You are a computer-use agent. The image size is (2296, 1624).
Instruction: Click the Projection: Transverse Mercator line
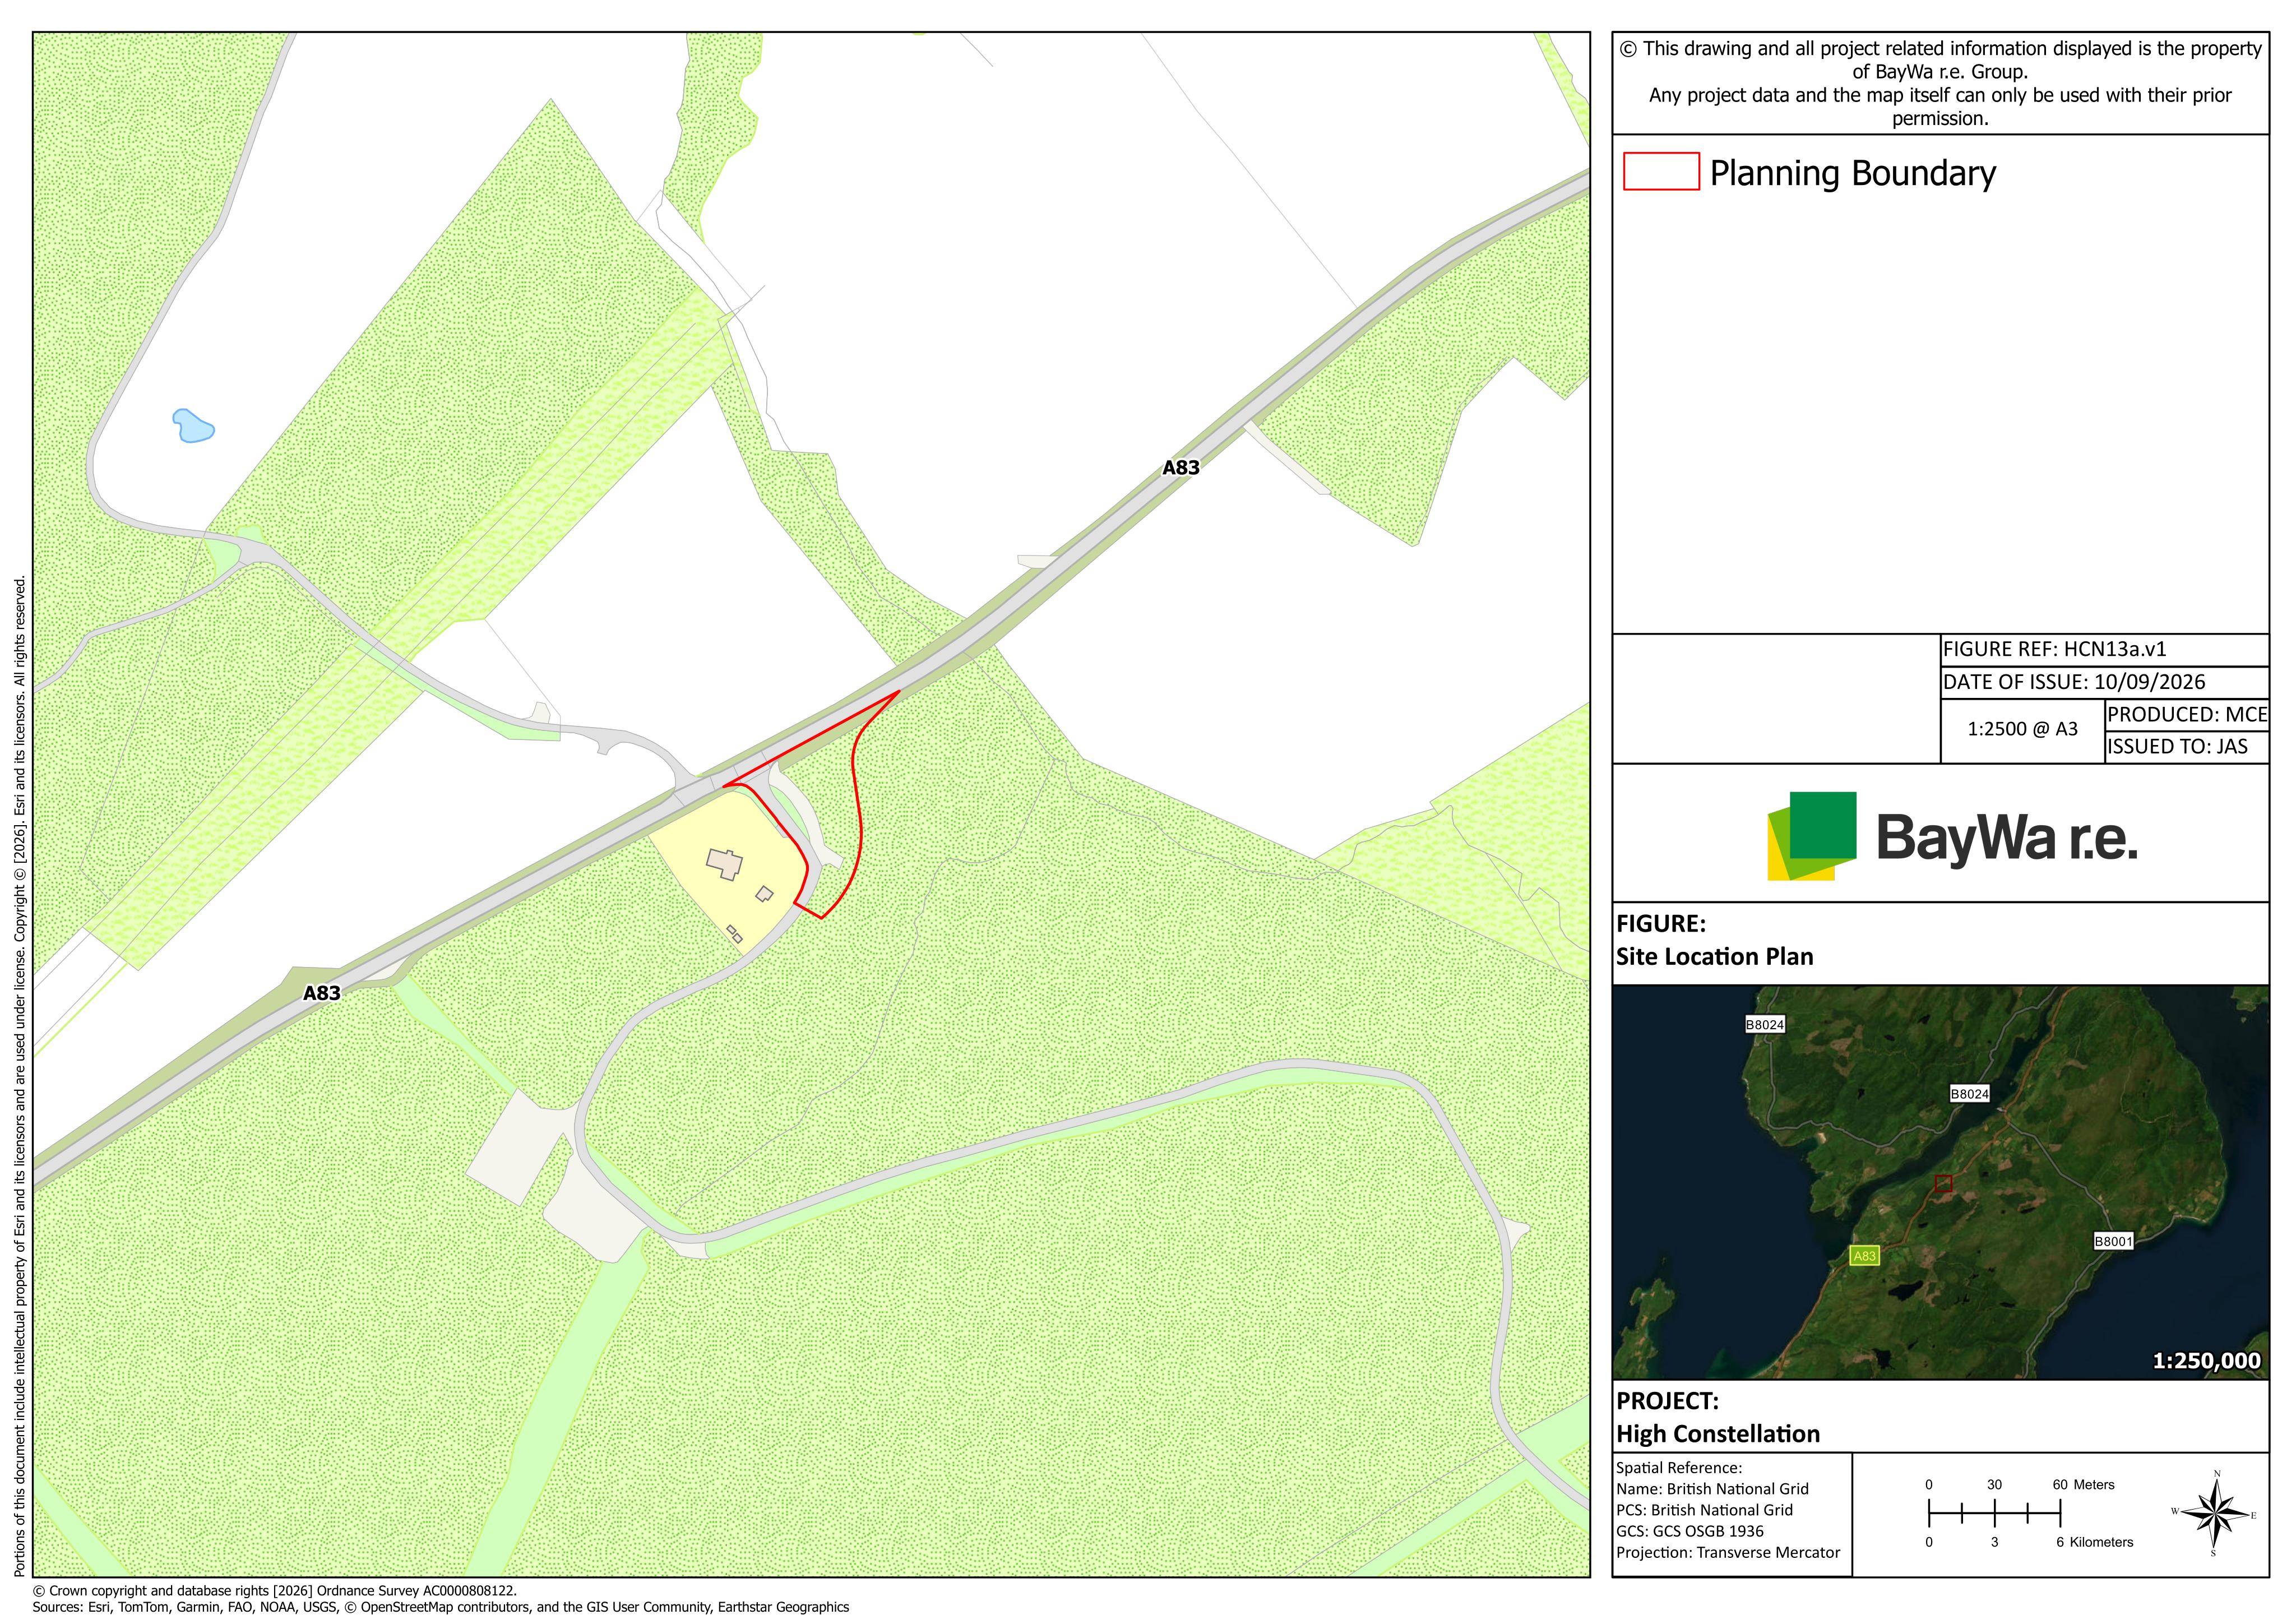click(x=1728, y=1553)
